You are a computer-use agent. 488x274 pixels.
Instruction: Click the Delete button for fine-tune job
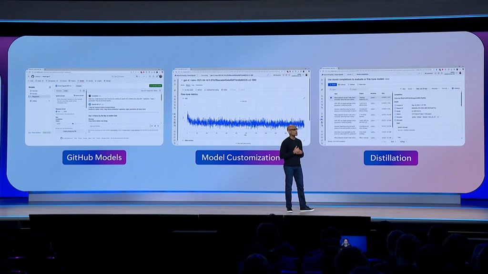coord(224,90)
